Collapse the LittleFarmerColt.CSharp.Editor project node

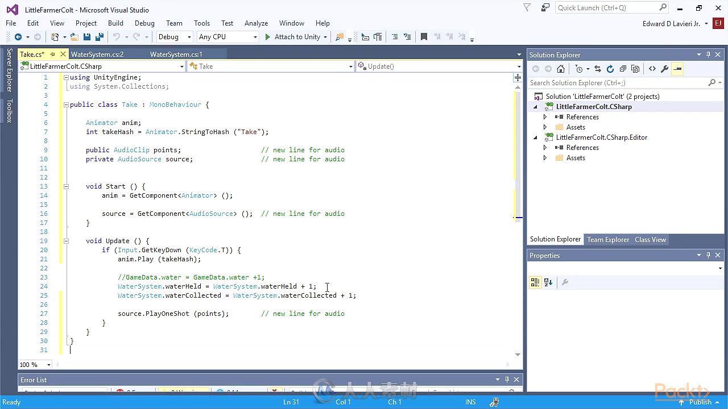point(535,137)
